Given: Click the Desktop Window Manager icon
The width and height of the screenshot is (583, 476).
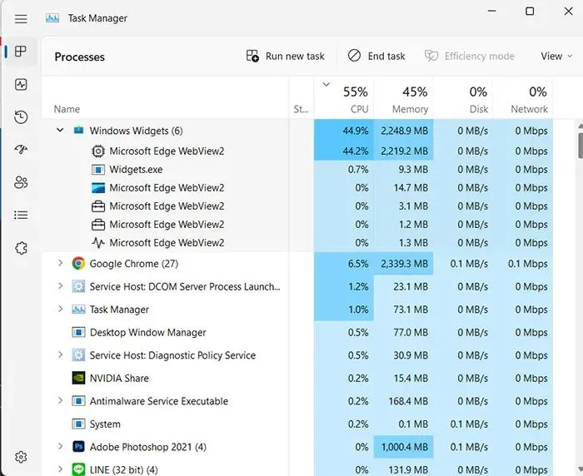Looking at the screenshot, I should click(78, 332).
